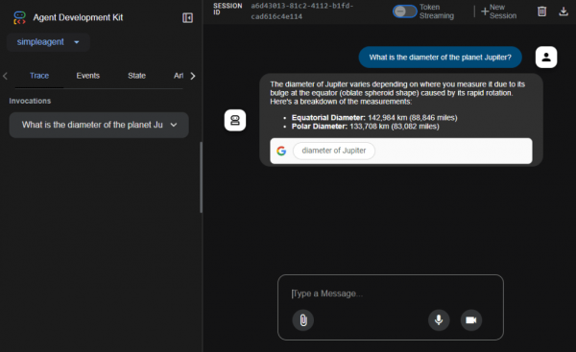The image size is (576, 352).
Task: Select the 'What is the diameter' invocation row
Action: pyautogui.click(x=99, y=125)
